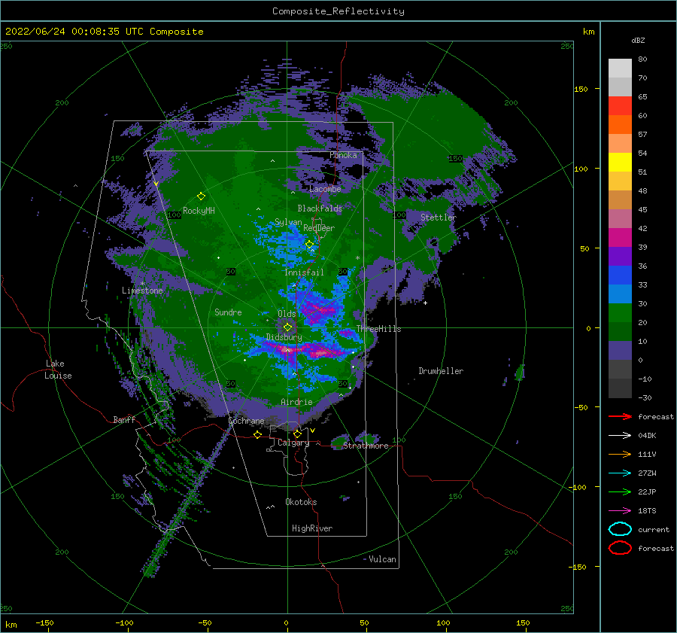Click the Ponoka city label
The width and height of the screenshot is (677, 633).
pos(343,155)
